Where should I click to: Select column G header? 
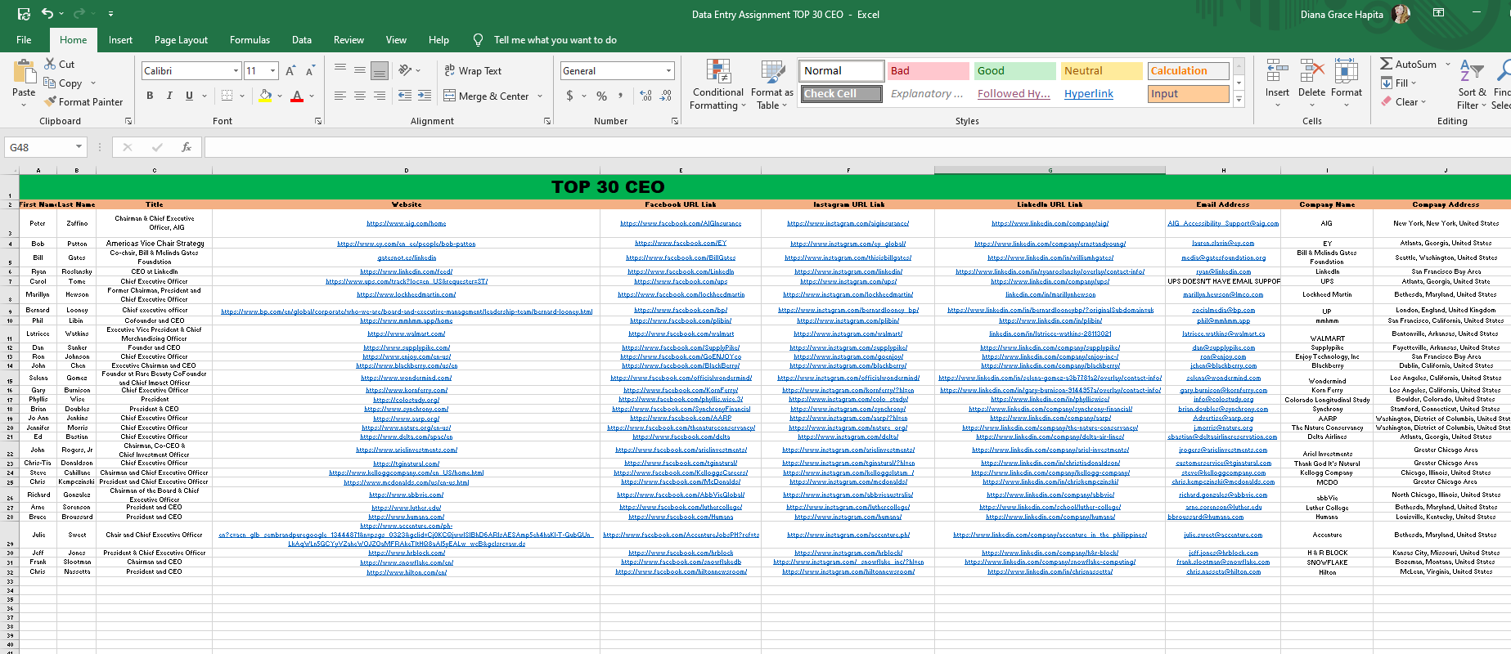coord(1050,170)
